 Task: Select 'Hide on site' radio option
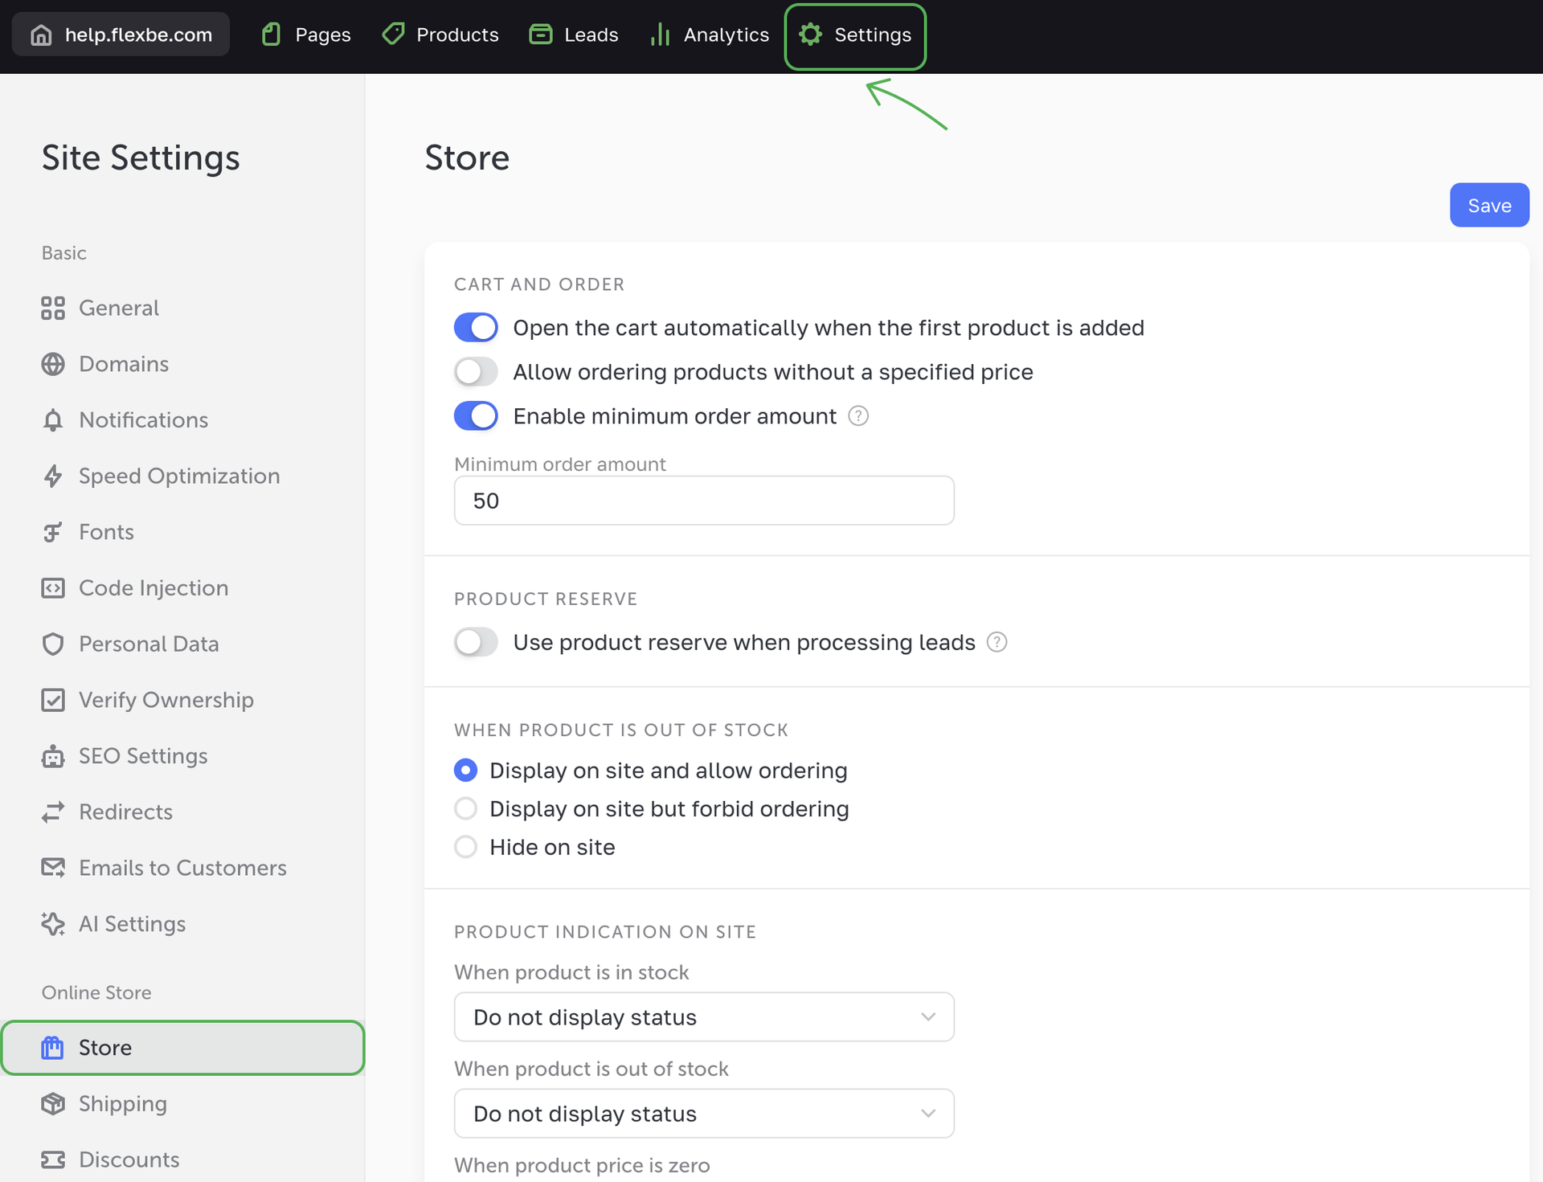click(466, 847)
